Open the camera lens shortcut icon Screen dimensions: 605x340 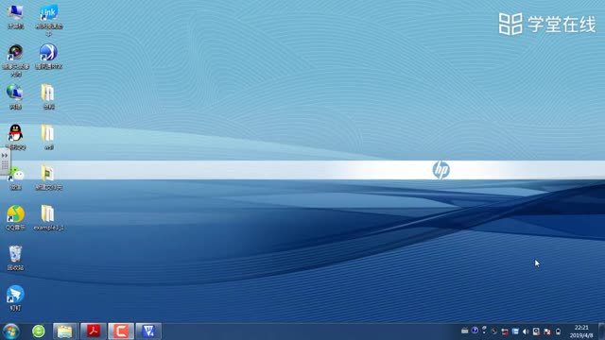[x=15, y=59]
